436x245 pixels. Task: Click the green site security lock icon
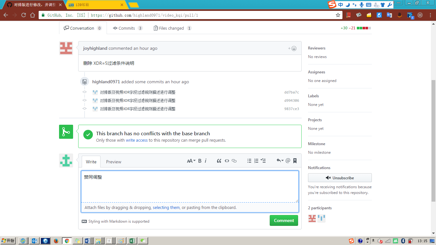point(43,15)
